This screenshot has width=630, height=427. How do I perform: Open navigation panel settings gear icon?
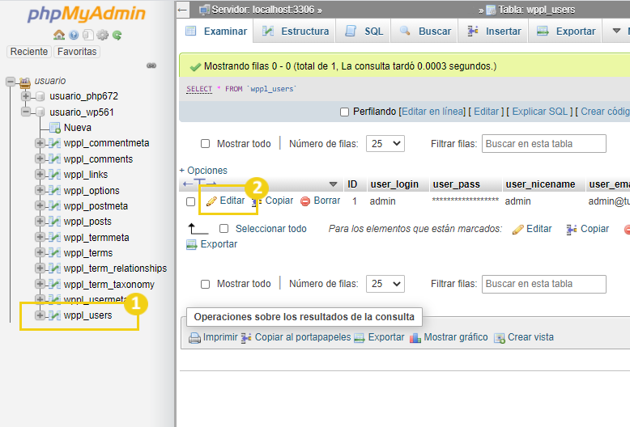[x=103, y=35]
